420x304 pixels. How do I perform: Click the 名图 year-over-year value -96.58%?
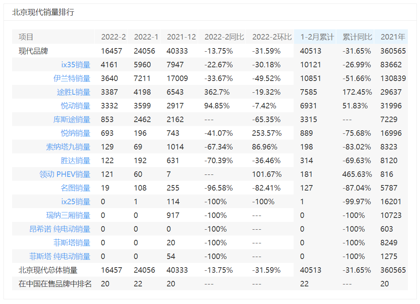[218, 188]
